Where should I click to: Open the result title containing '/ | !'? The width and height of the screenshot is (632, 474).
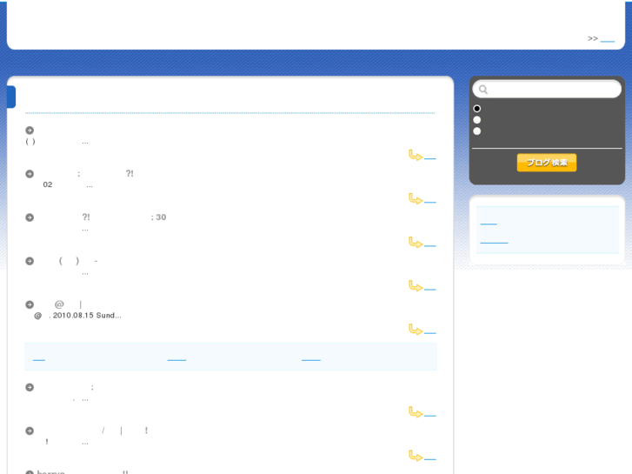tap(93, 431)
